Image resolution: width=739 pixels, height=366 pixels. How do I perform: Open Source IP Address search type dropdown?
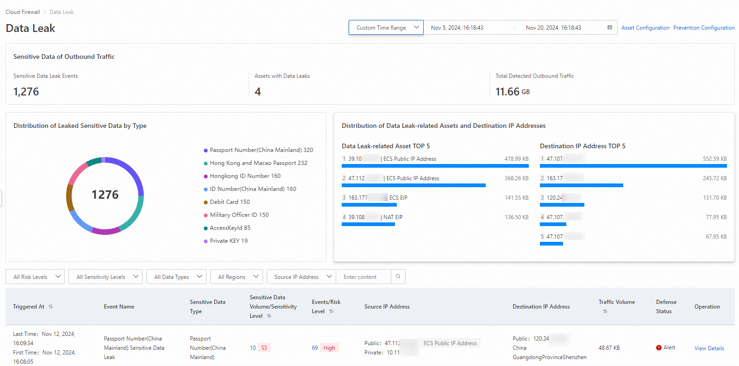point(301,277)
